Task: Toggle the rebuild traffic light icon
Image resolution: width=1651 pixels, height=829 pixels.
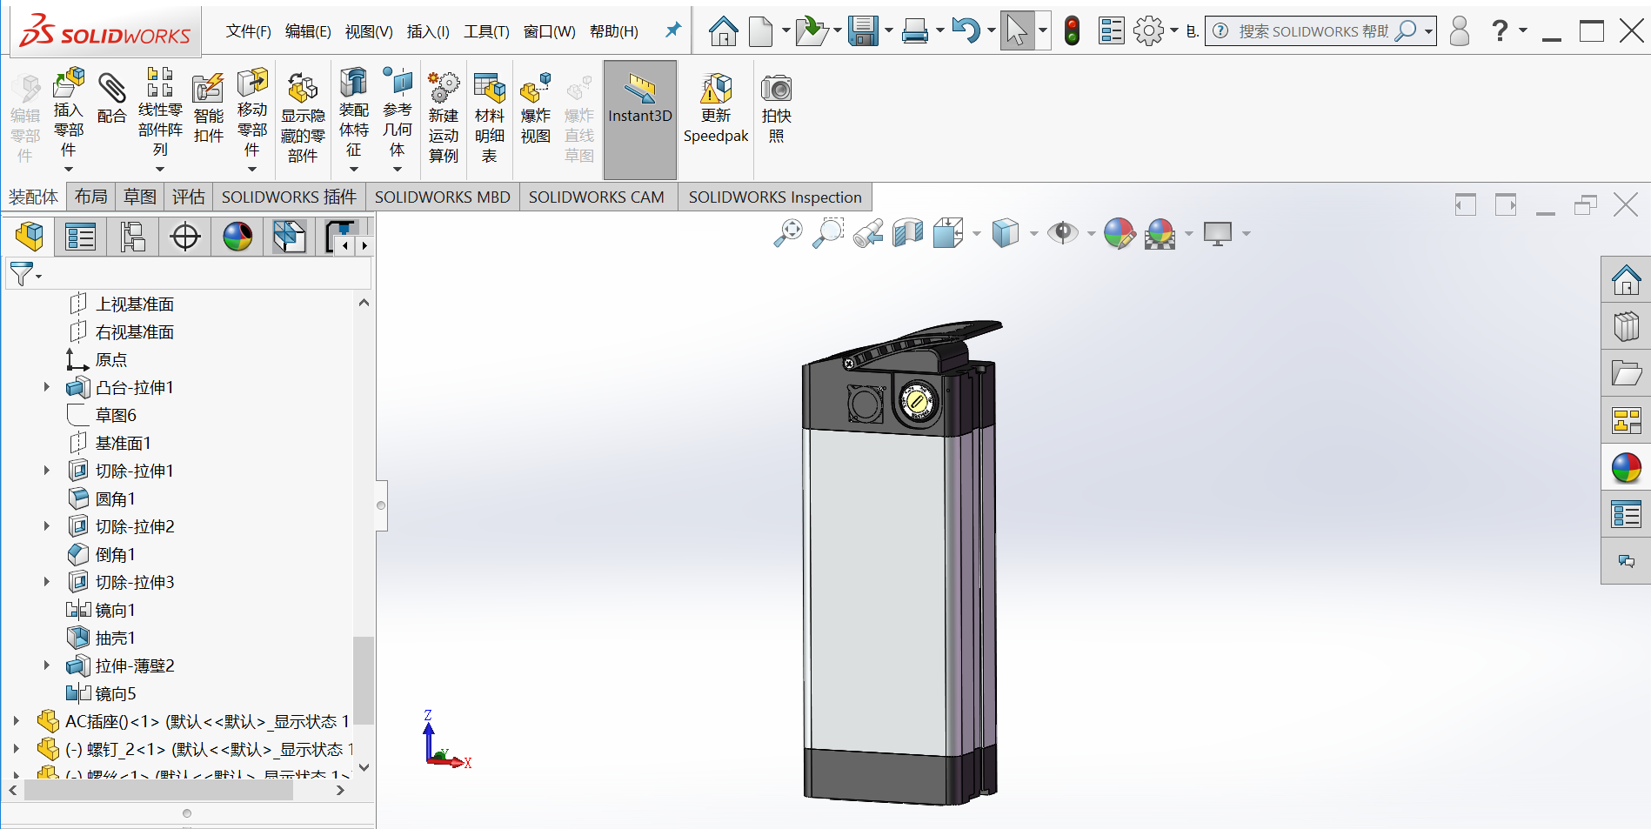Action: pyautogui.click(x=1073, y=31)
